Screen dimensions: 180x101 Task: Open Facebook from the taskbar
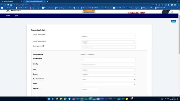[69, 99]
